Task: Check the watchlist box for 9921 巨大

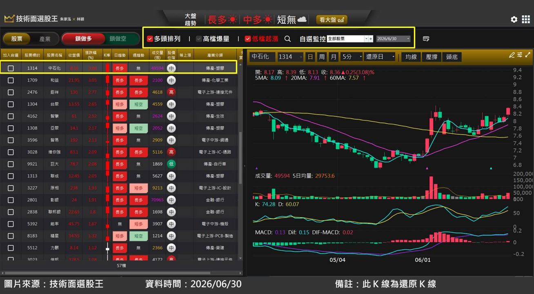Action: click(11, 164)
